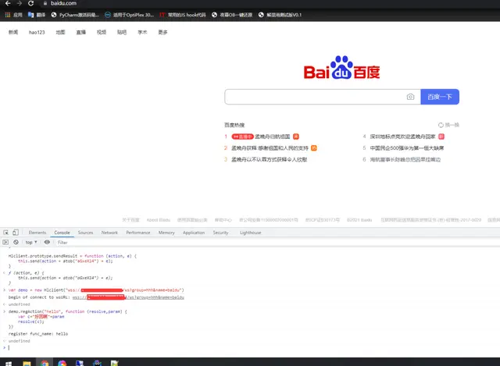
Task: Open the top context dropdown
Action: coord(31,243)
